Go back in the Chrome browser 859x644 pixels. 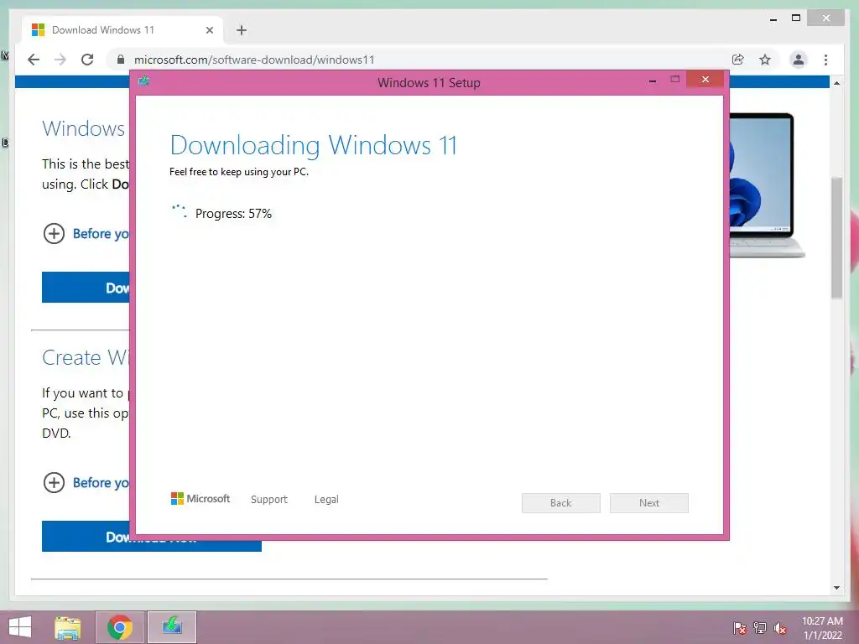(x=34, y=60)
